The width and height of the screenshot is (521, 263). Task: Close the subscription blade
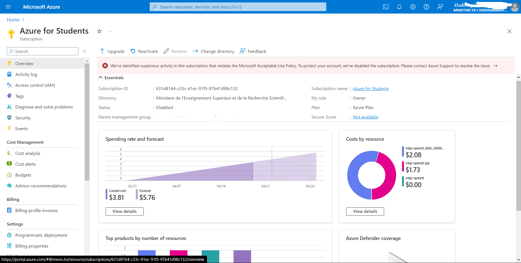[509, 31]
